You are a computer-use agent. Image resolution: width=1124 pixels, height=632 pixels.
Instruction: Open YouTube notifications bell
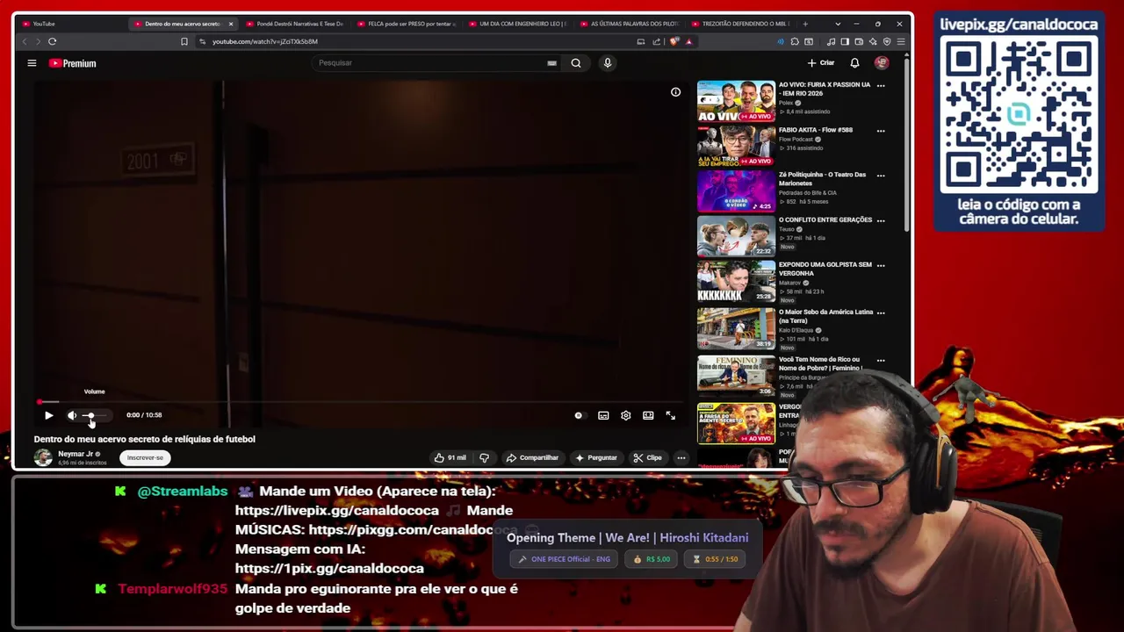(854, 63)
